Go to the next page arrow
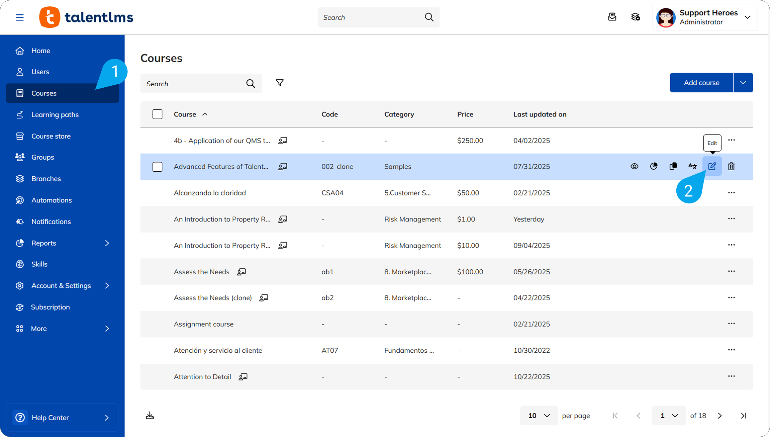This screenshot has height=437, width=770. pyautogui.click(x=720, y=416)
